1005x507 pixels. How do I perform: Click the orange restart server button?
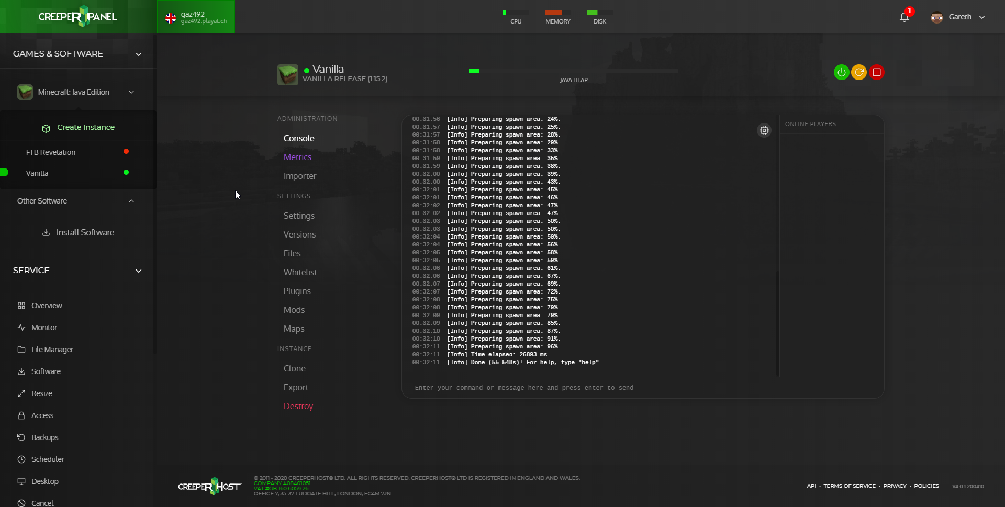(859, 72)
